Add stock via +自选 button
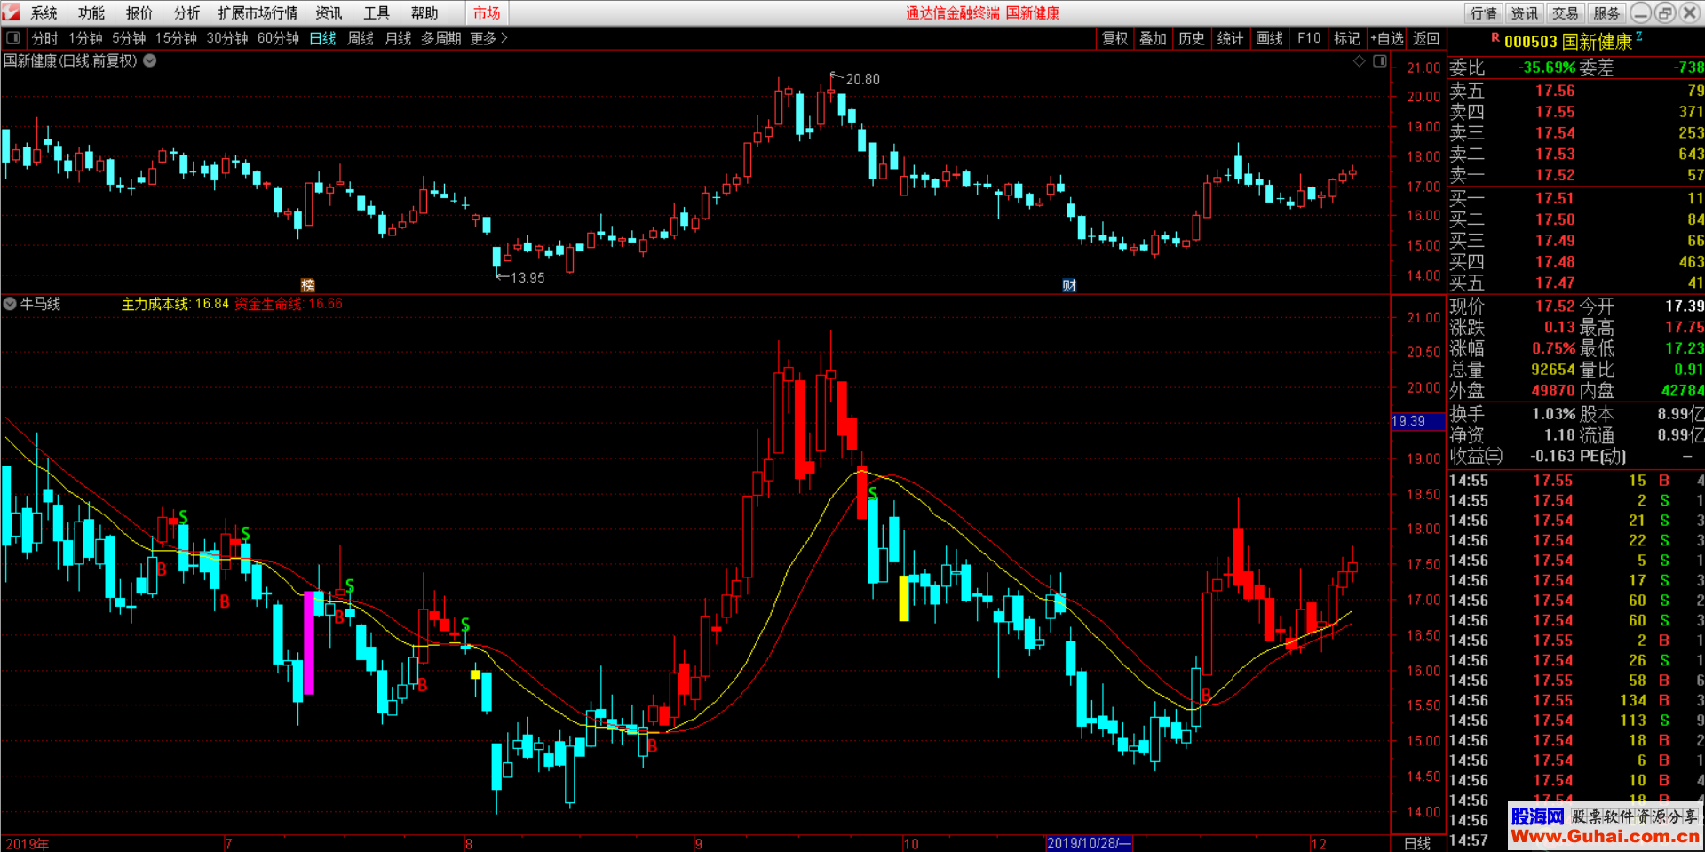The image size is (1705, 852). [1387, 38]
